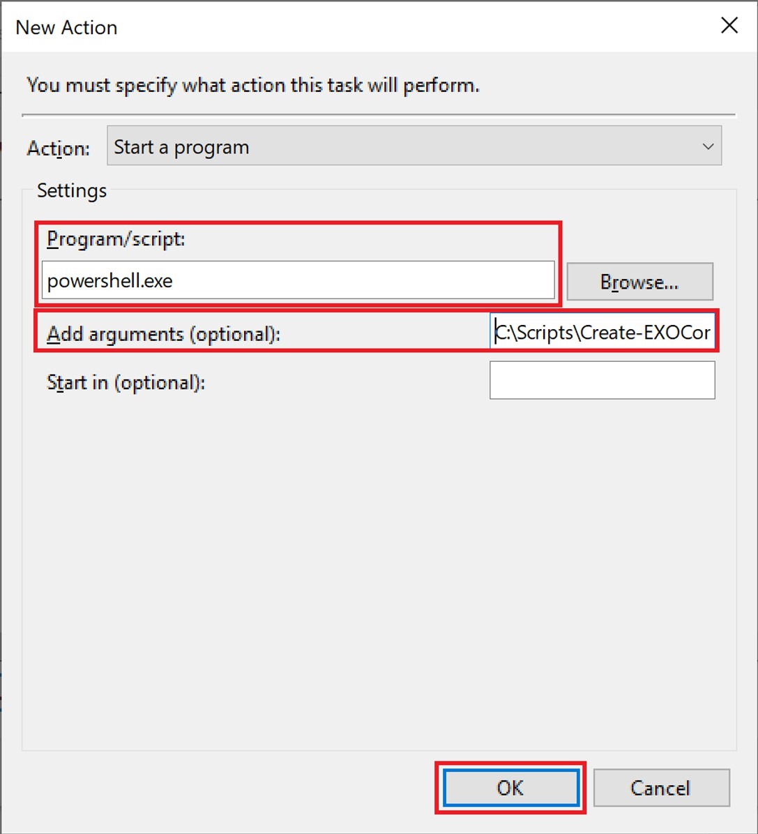Expand the Action dropdown chevron arrow

pos(708,146)
